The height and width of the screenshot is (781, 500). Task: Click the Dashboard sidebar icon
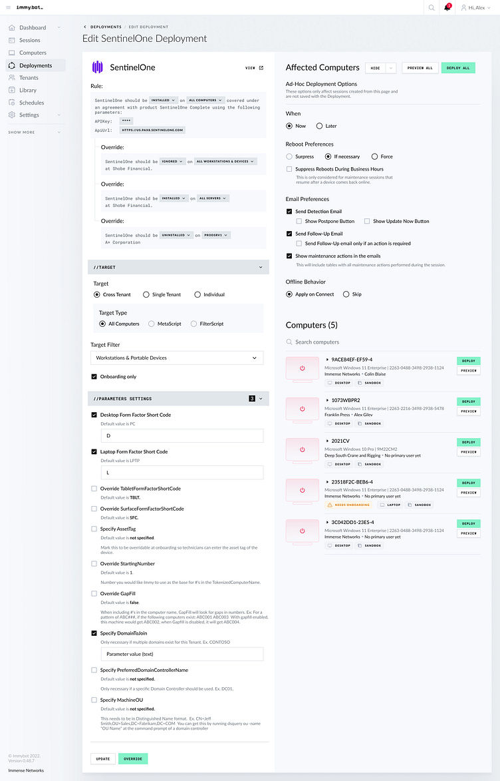[x=12, y=28]
